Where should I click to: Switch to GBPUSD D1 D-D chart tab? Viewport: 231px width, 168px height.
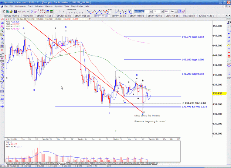pyautogui.click(x=64, y=16)
